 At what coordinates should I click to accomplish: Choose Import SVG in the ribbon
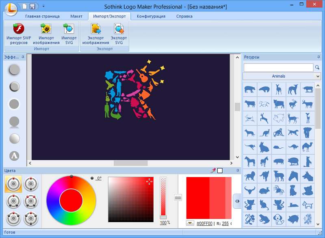point(68,29)
